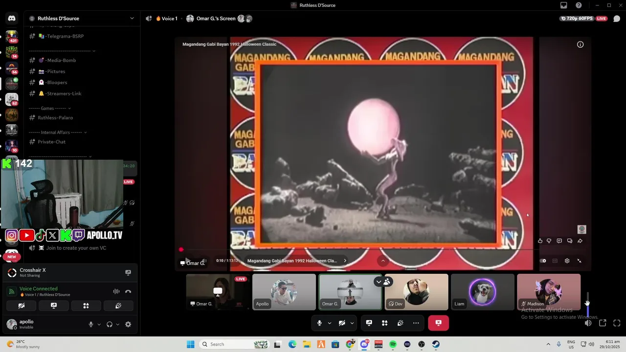The image size is (626, 352).
Task: Share your screen from sidebar panel
Action: [x=54, y=306]
